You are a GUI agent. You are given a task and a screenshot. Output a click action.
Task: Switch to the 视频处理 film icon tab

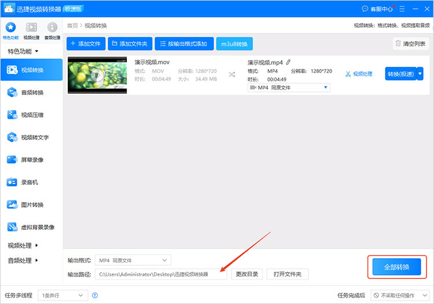click(31, 31)
